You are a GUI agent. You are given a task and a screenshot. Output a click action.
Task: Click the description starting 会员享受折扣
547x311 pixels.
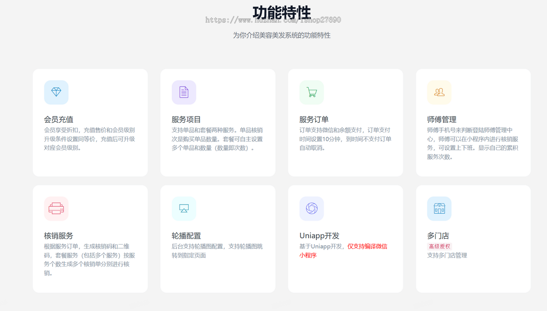[x=90, y=139]
